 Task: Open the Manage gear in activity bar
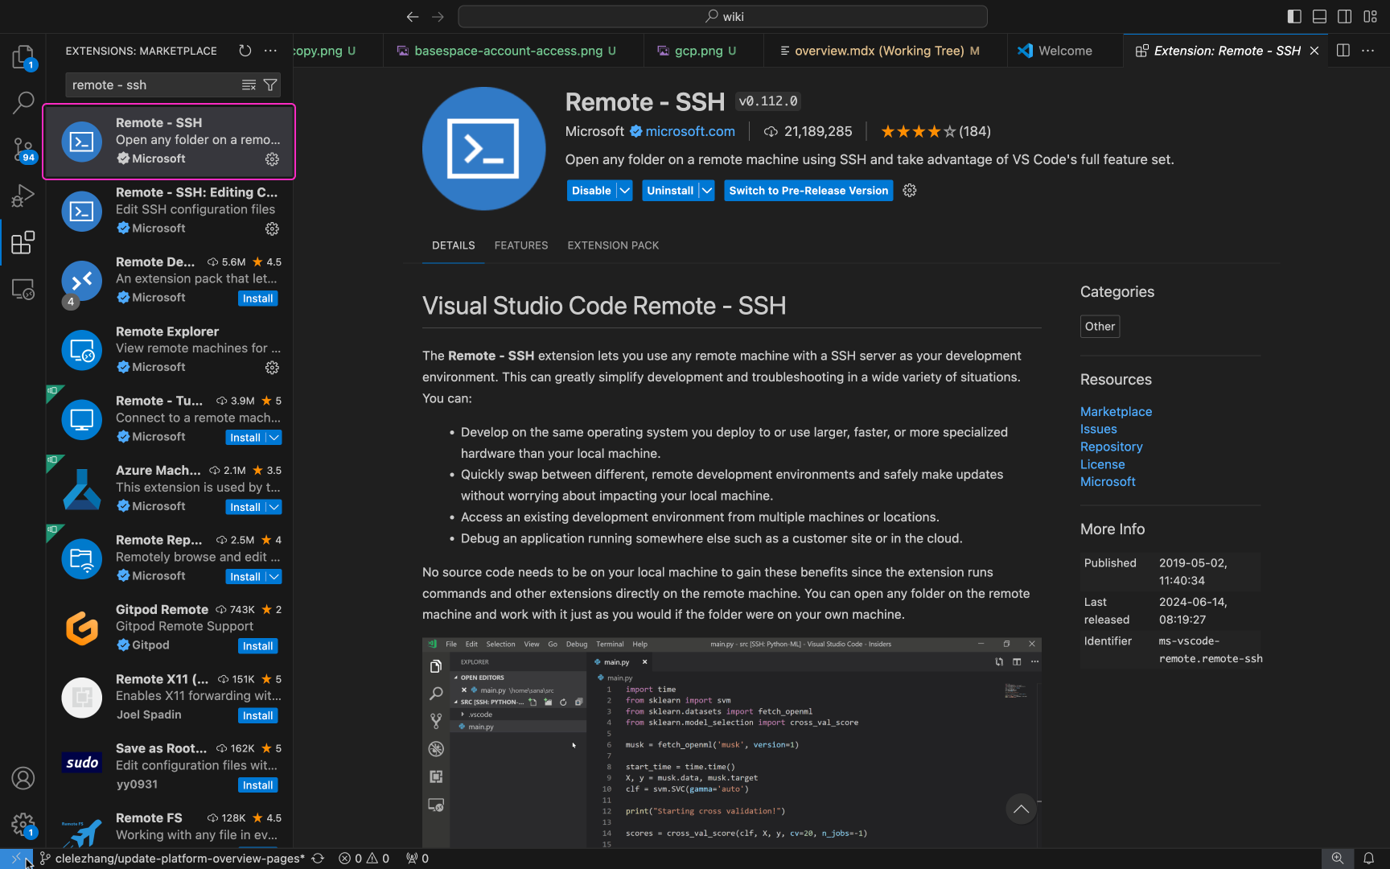[x=23, y=824]
